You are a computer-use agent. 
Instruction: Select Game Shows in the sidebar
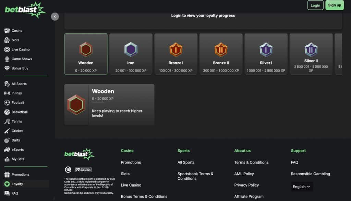pyautogui.click(x=22, y=59)
